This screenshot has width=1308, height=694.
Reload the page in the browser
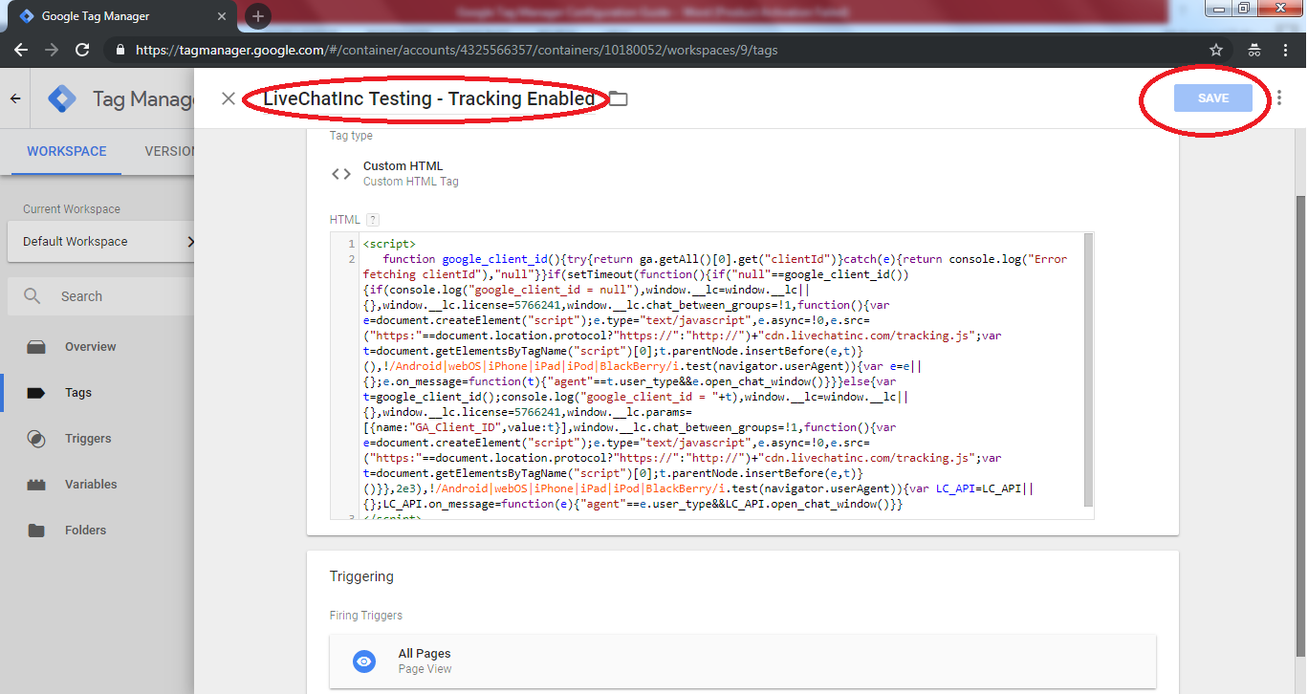pos(82,50)
